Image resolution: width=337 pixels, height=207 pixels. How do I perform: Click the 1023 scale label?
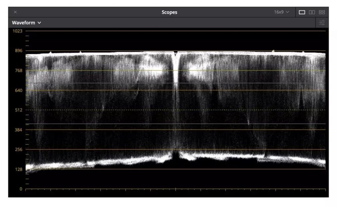(x=17, y=31)
